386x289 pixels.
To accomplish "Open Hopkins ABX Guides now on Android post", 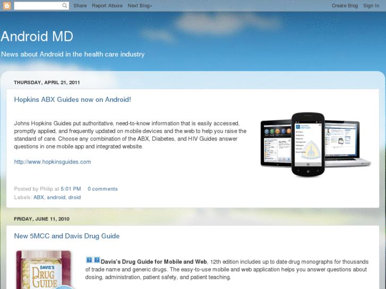I will pyautogui.click(x=73, y=100).
